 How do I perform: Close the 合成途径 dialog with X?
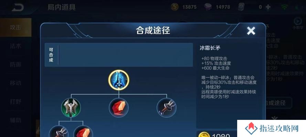[x=251, y=31]
